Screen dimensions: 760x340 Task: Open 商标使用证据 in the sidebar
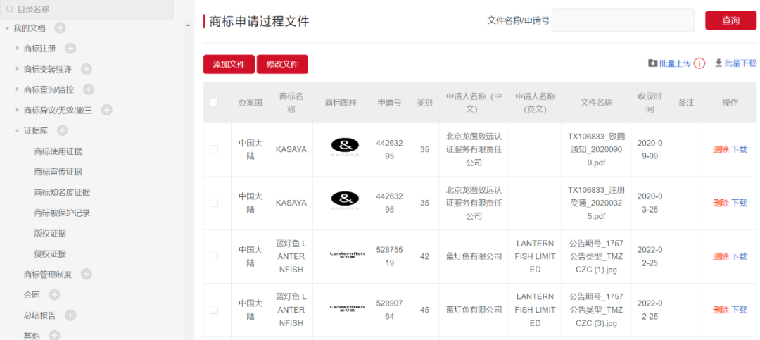[58, 151]
